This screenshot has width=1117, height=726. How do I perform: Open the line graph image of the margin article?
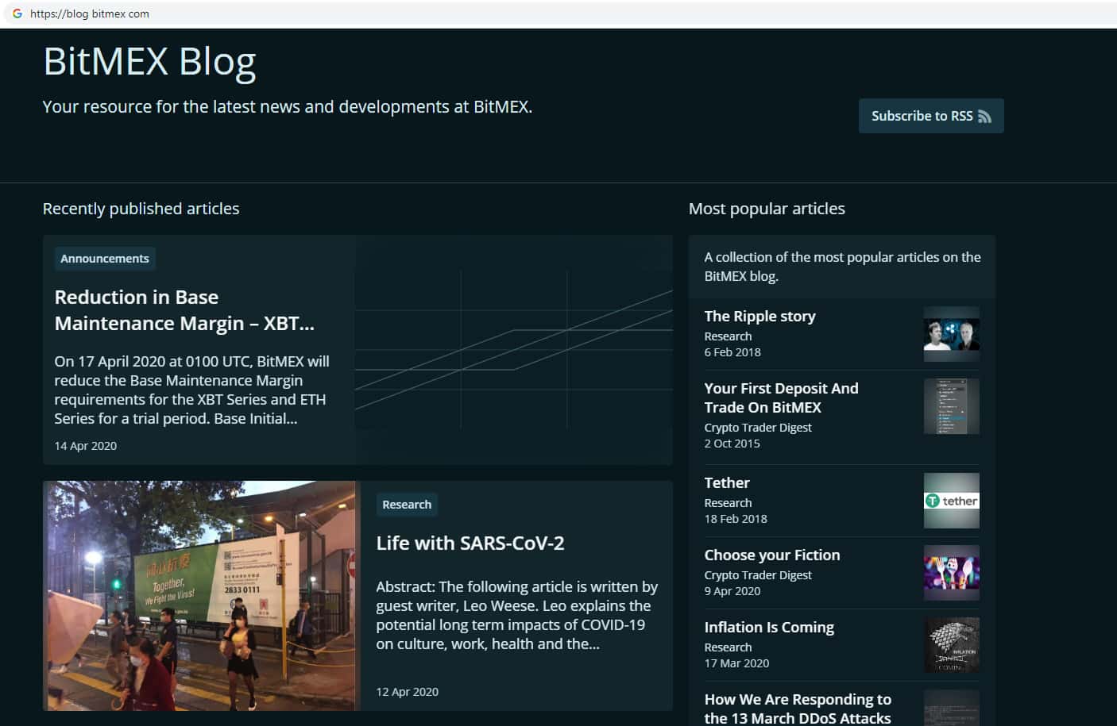pos(513,350)
